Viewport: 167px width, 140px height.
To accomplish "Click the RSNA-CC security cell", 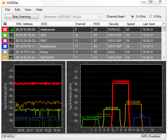I will (116, 29).
